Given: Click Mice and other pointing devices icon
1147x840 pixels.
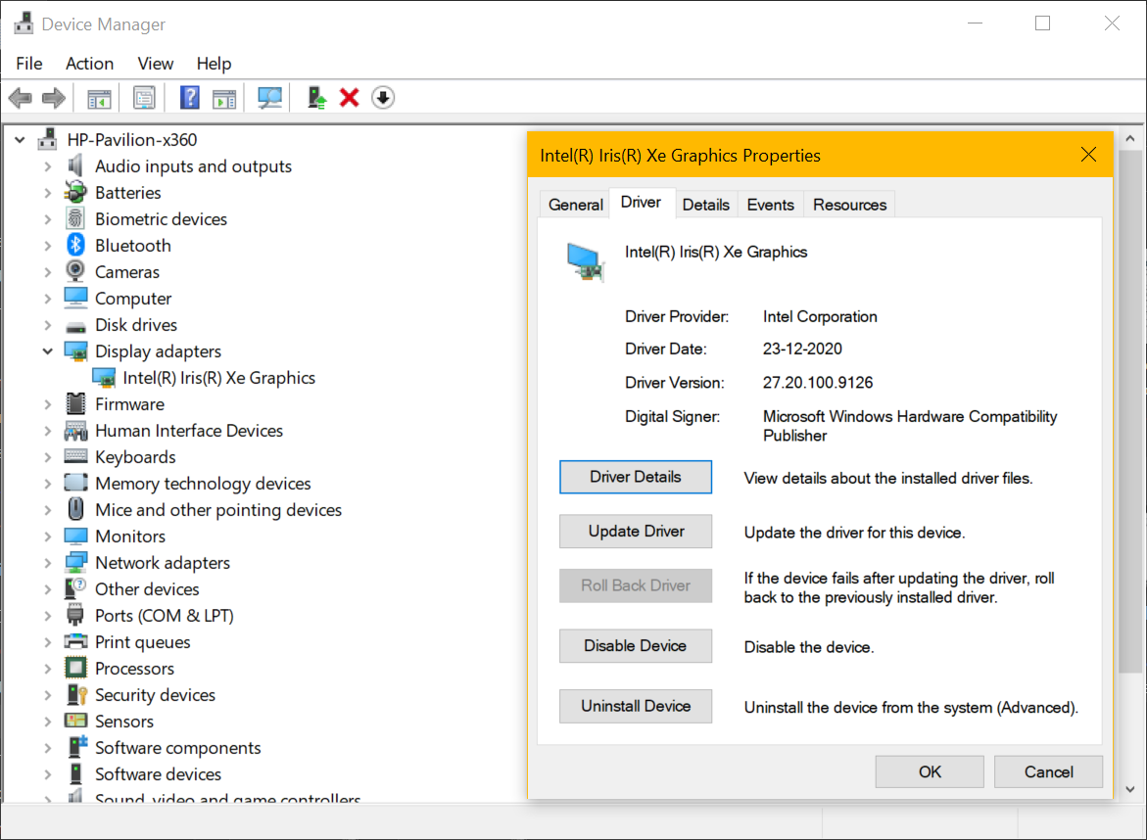Looking at the screenshot, I should (x=75, y=509).
